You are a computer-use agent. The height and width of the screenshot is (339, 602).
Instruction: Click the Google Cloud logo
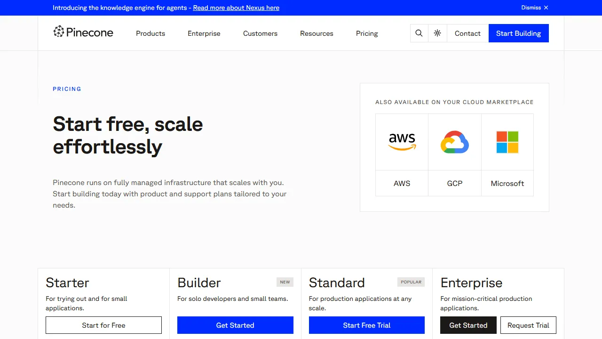point(455,142)
